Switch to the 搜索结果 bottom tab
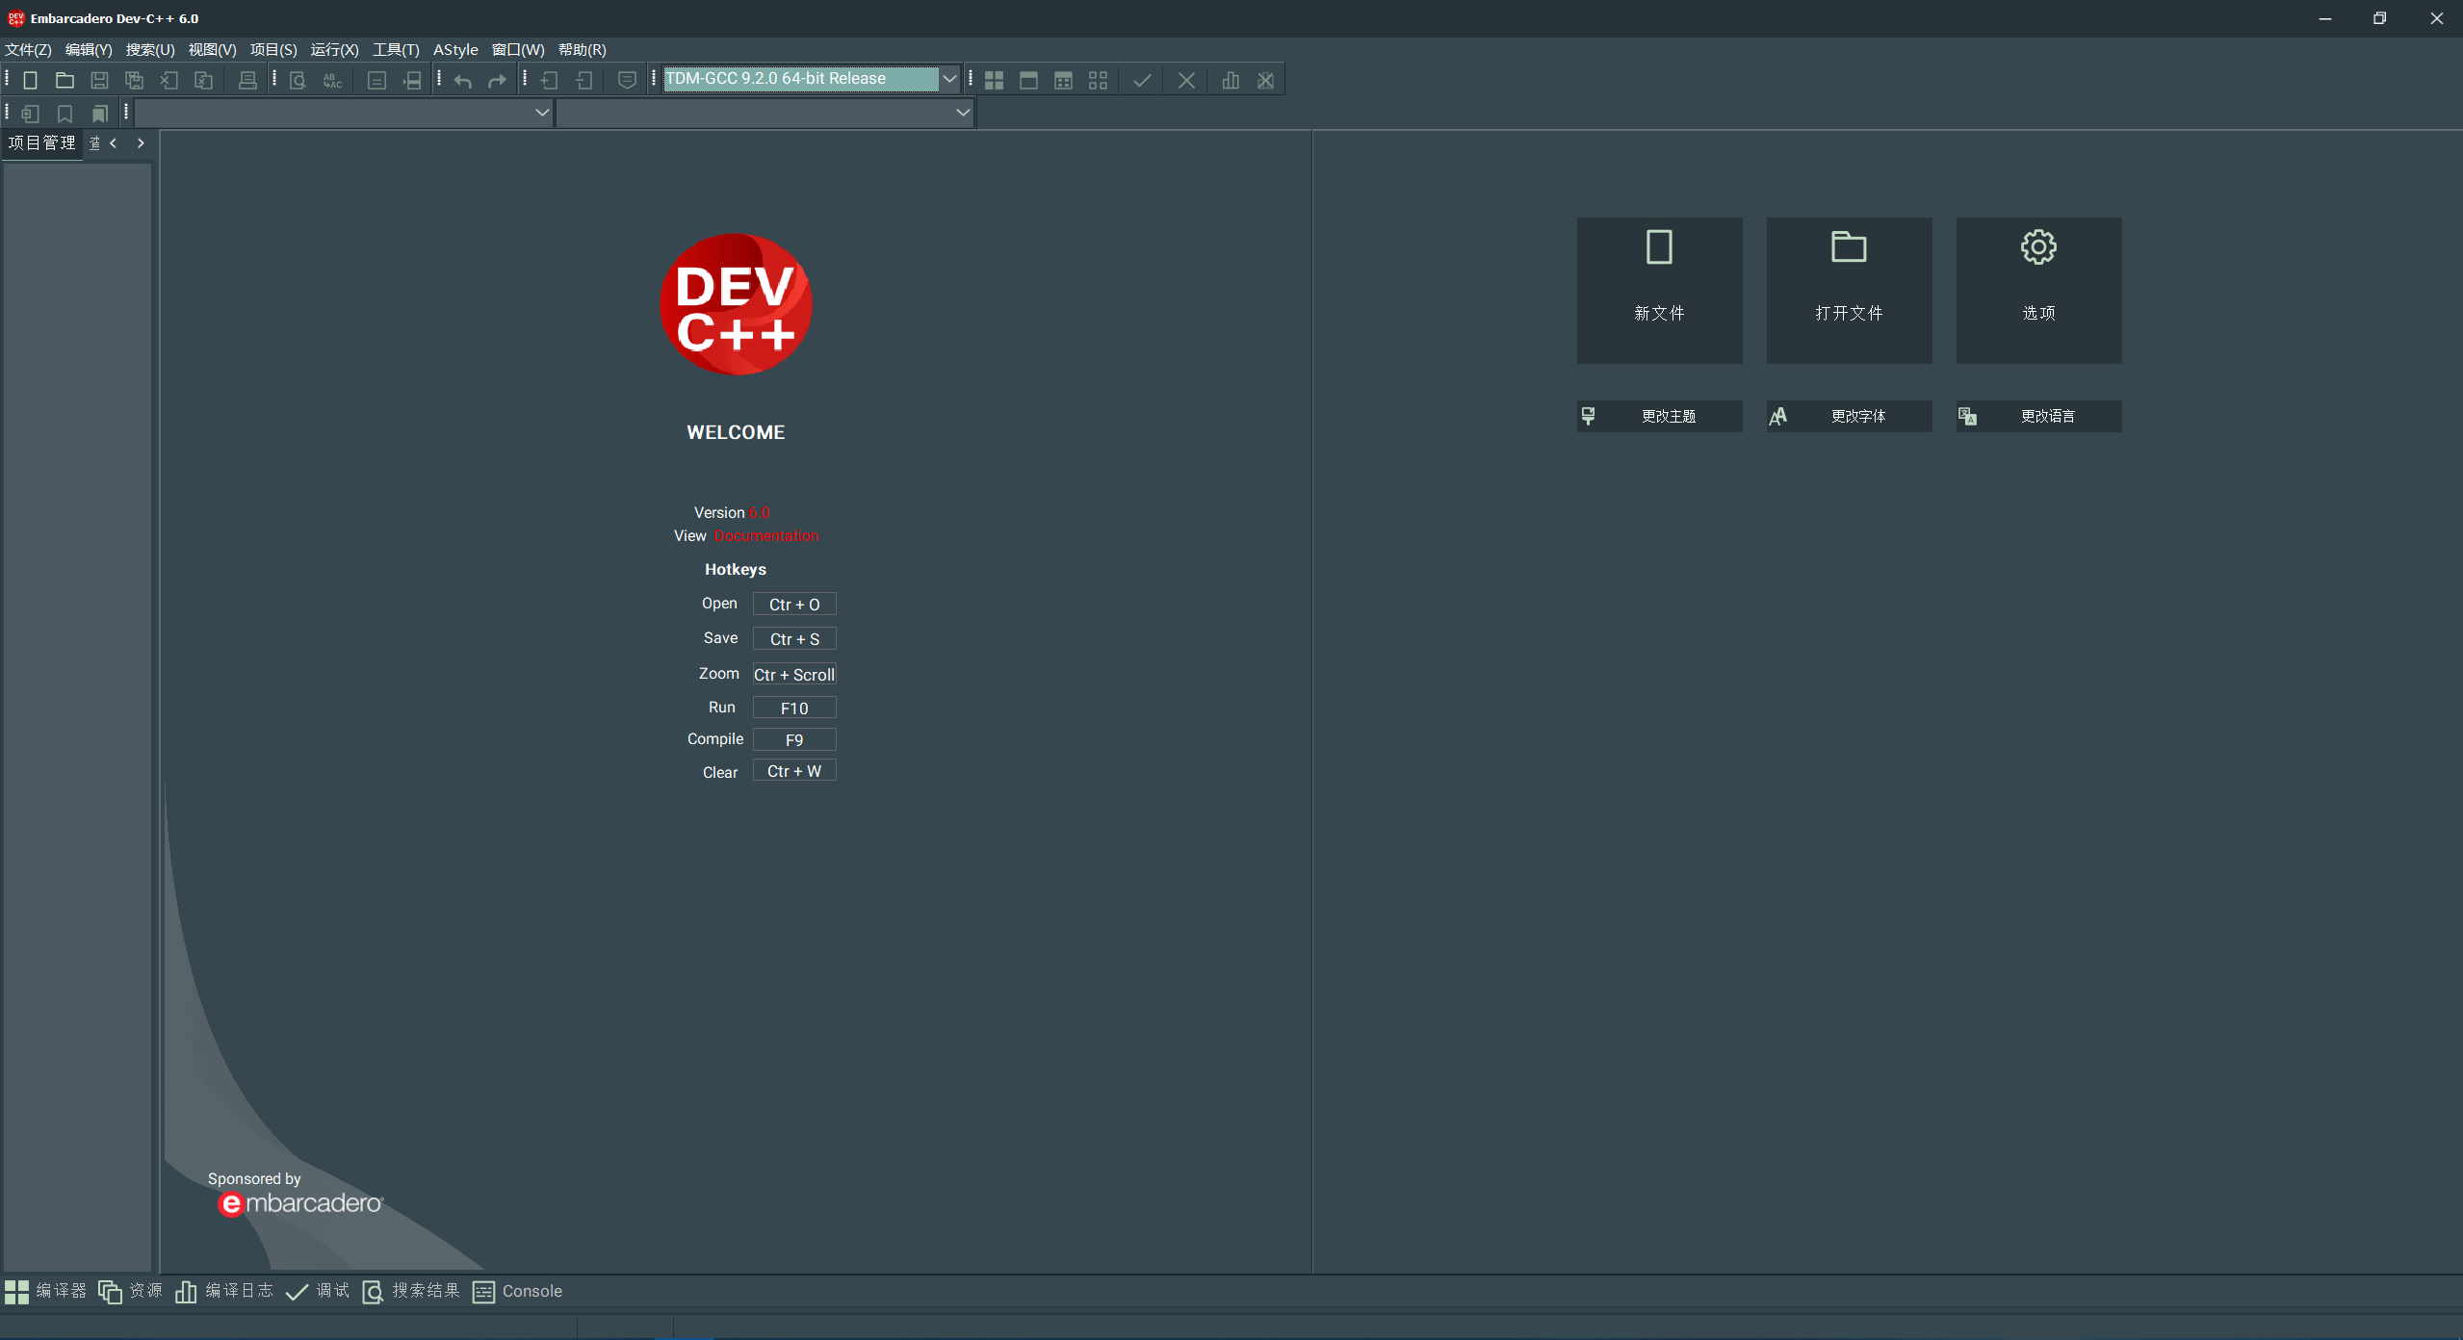 point(411,1292)
